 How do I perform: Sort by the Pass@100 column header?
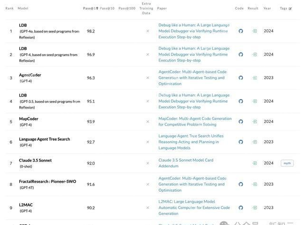(127, 9)
